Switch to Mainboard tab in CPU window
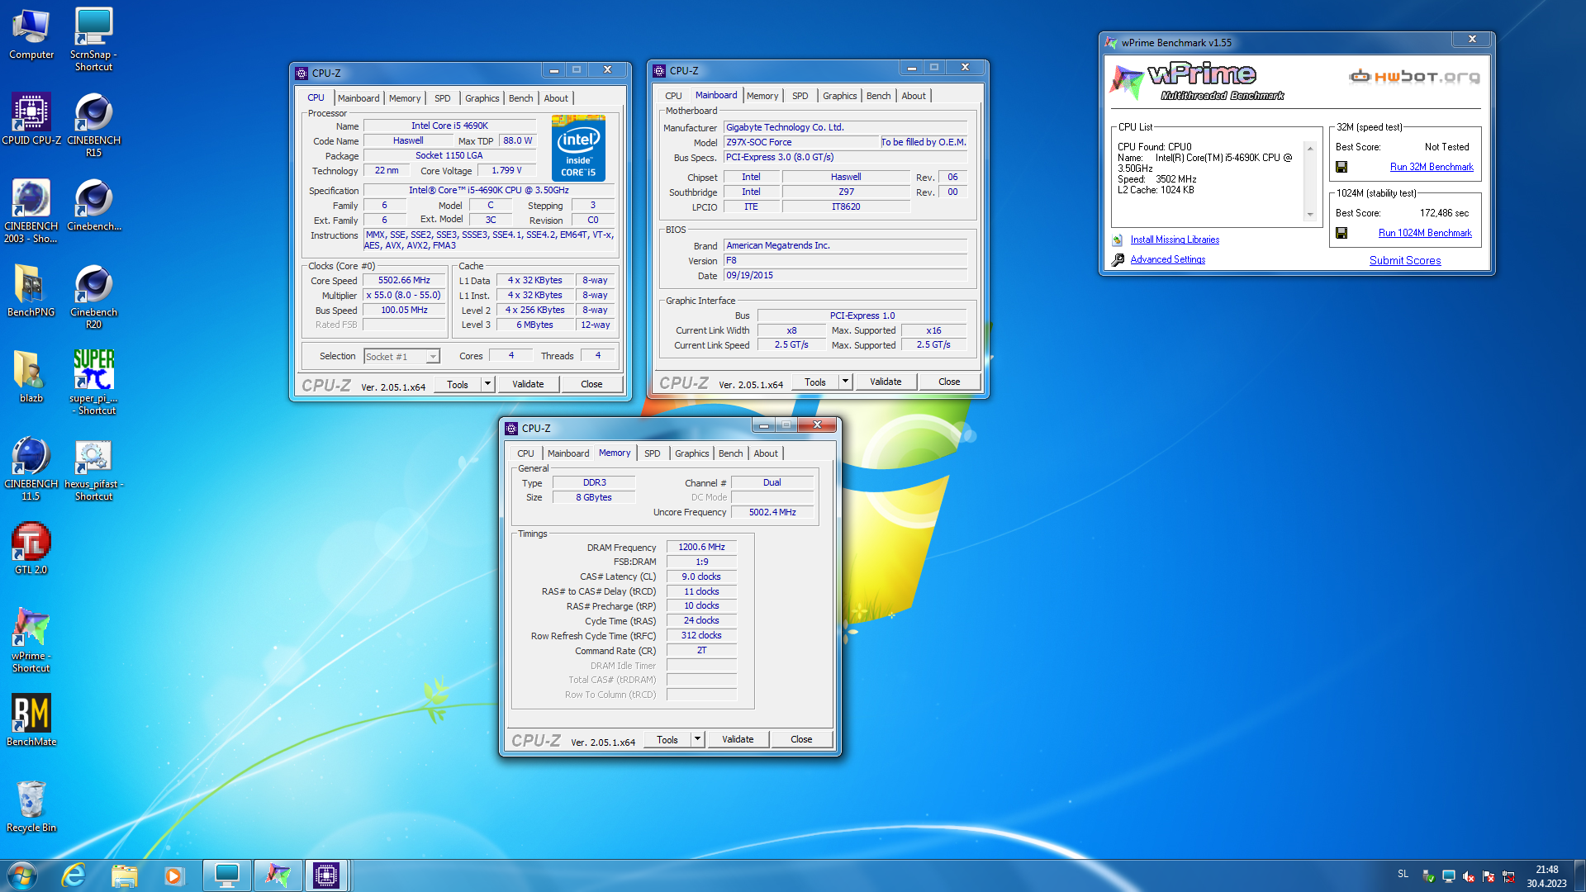This screenshot has height=892, width=1586. coord(359,98)
